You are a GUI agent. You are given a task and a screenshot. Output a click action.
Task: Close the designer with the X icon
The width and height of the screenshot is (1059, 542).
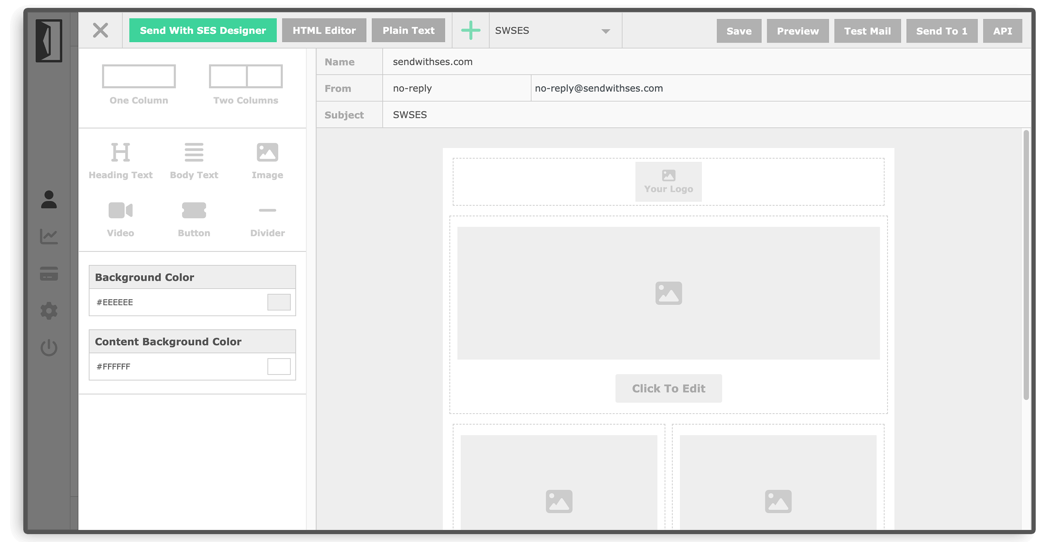[100, 30]
